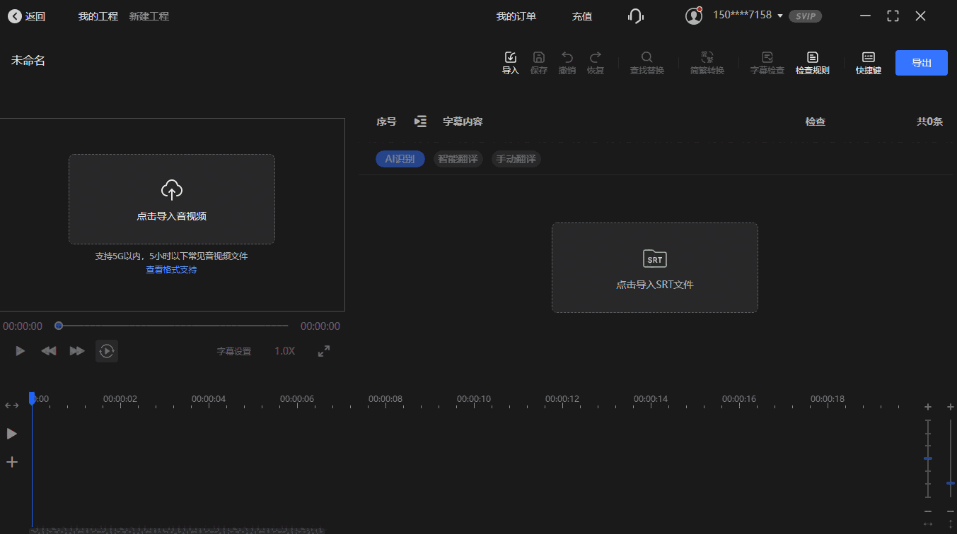Open the 150****7158 account dropdown
The height and width of the screenshot is (534, 957).
[x=748, y=15]
